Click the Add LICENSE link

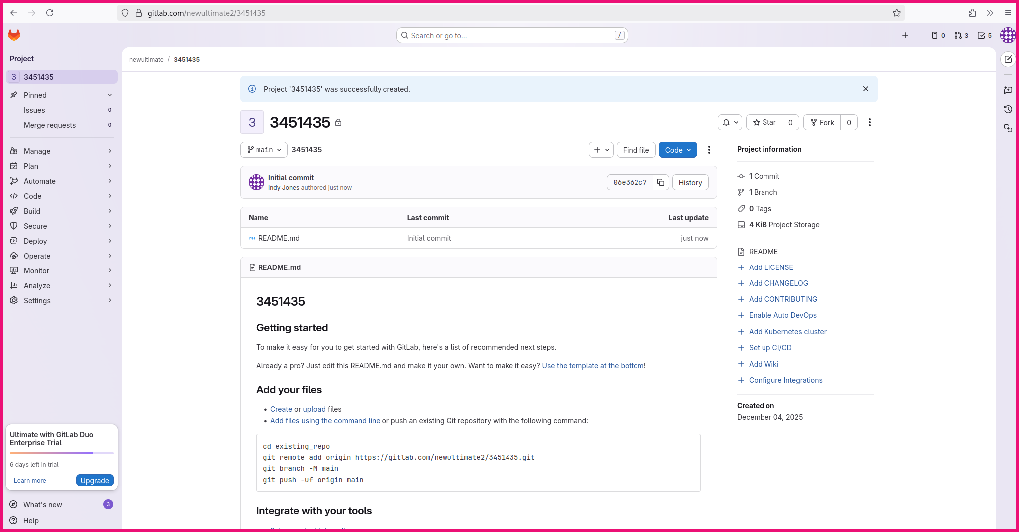771,267
